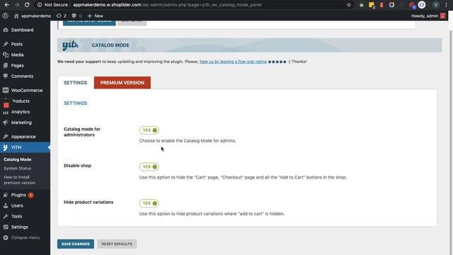Open the Tools menu item
The width and height of the screenshot is (453, 255).
pos(16,217)
